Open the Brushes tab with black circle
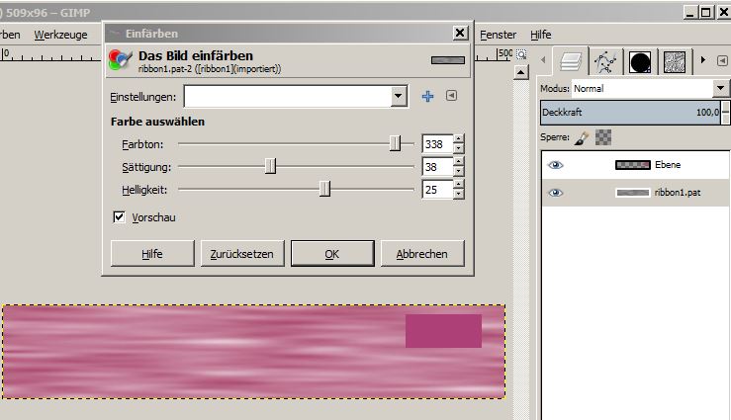The width and height of the screenshot is (731, 420). click(640, 62)
